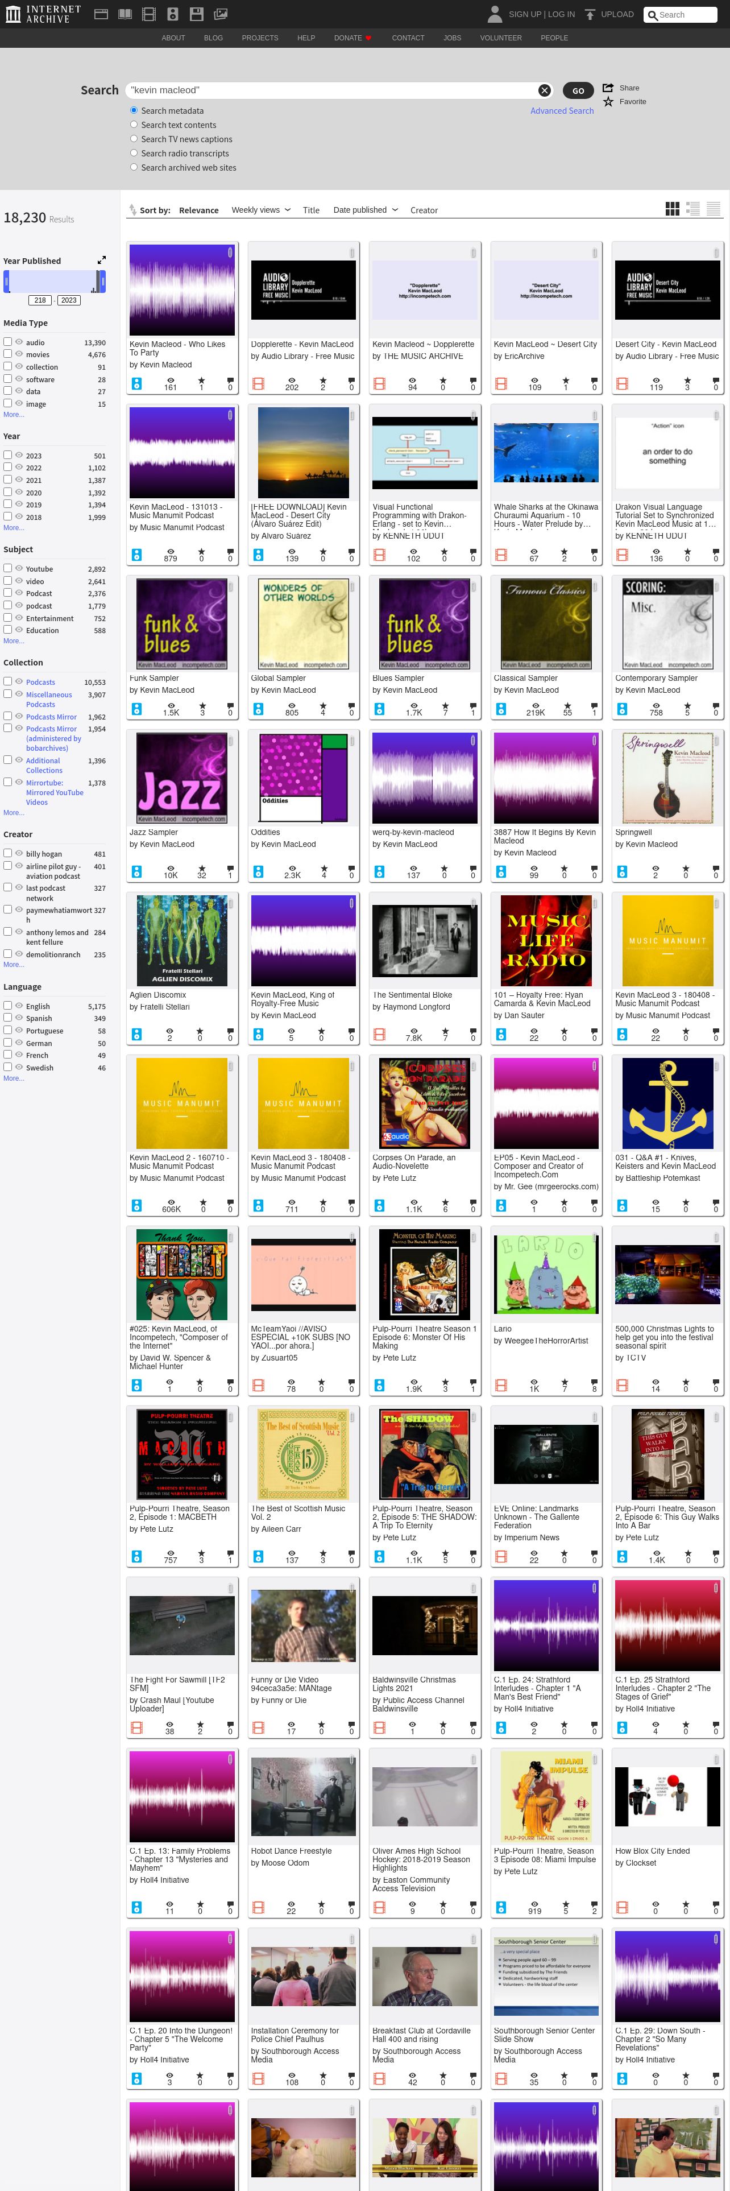Select Search archived web sites option
Screen dimensions: 730x2191
tap(134, 168)
